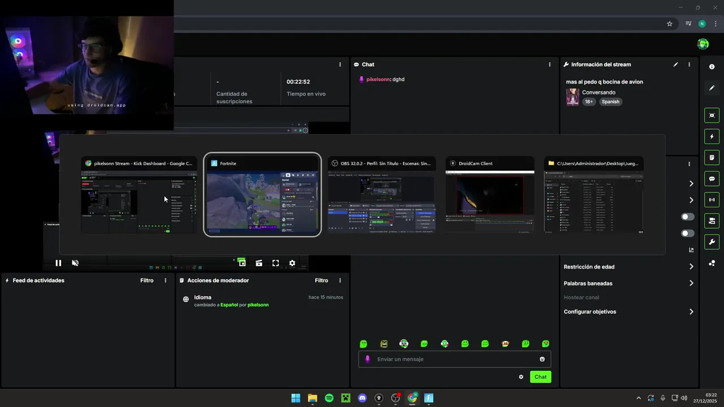Click pikelsonn username in chat
724x407 pixels.
[x=378, y=80]
